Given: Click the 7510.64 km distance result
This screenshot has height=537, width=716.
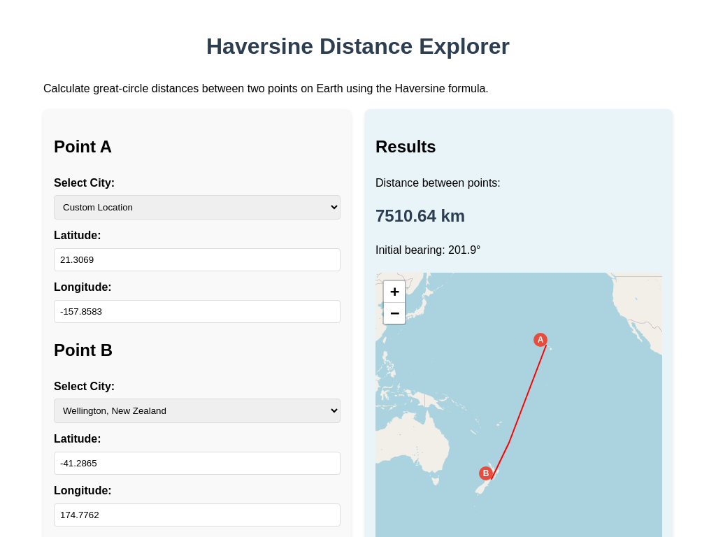Looking at the screenshot, I should point(420,216).
